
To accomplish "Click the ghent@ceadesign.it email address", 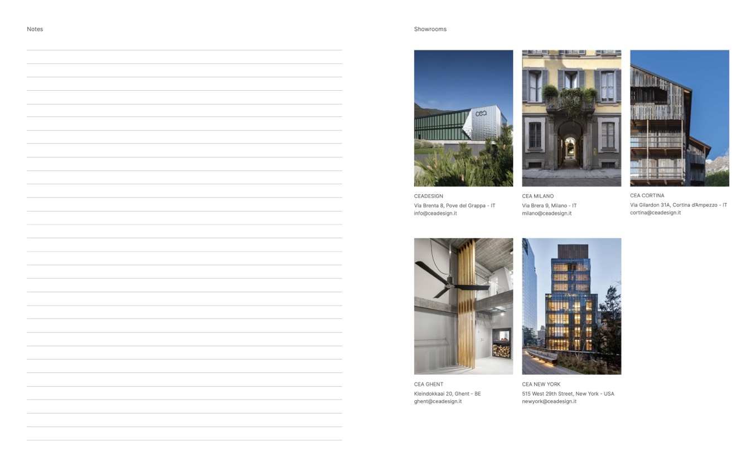I will 438,401.
